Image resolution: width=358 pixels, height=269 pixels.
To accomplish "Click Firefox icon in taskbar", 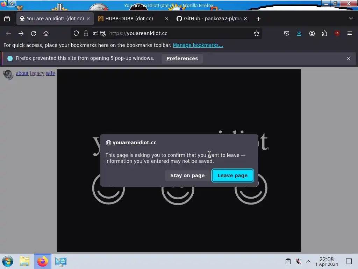I will click(43, 261).
